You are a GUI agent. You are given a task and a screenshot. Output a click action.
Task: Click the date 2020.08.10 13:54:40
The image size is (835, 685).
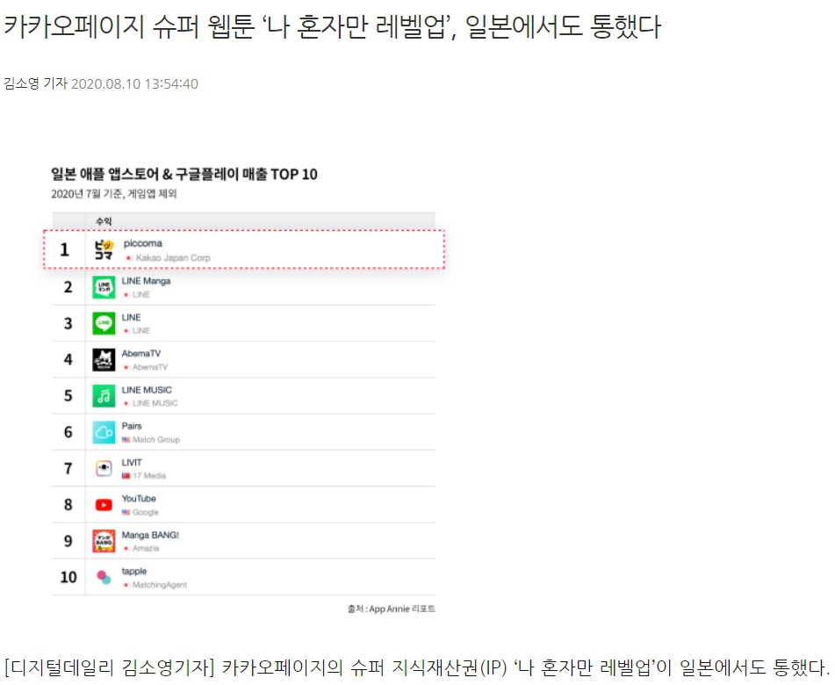[134, 84]
